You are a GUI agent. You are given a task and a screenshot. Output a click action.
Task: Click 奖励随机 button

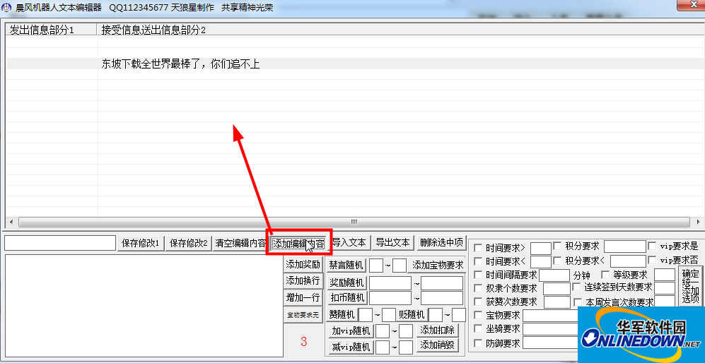(x=347, y=282)
